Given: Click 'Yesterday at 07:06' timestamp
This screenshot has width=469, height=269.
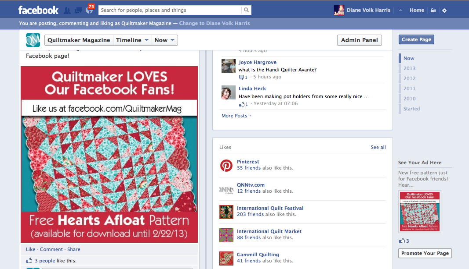Looking at the screenshot, I should tap(276, 103).
